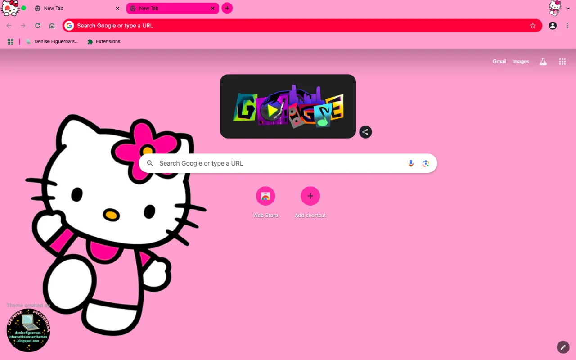Open the Images link
576x360 pixels.
click(521, 62)
